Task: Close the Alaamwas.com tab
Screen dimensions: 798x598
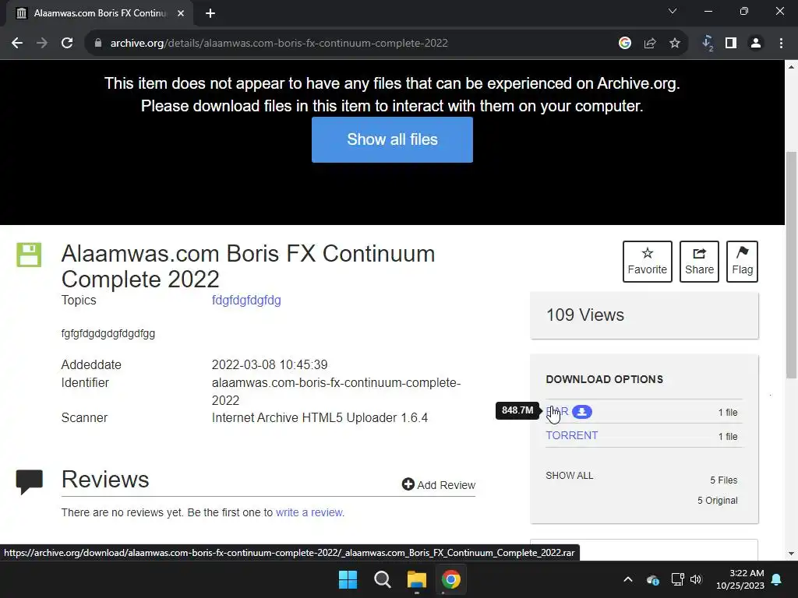Action: pyautogui.click(x=181, y=13)
